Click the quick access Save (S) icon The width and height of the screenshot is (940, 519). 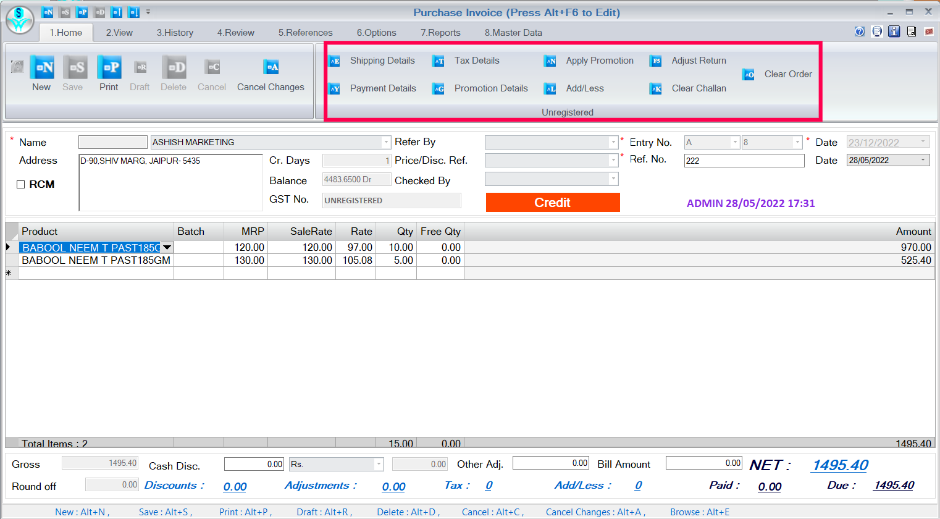pyautogui.click(x=65, y=12)
